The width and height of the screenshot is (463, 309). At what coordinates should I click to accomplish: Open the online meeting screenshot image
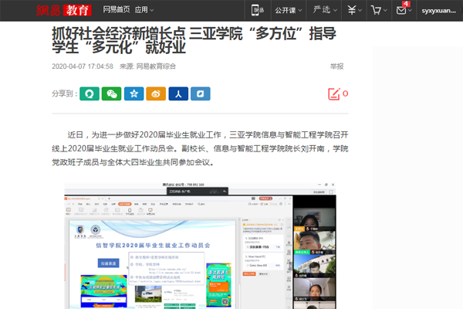coord(200,246)
